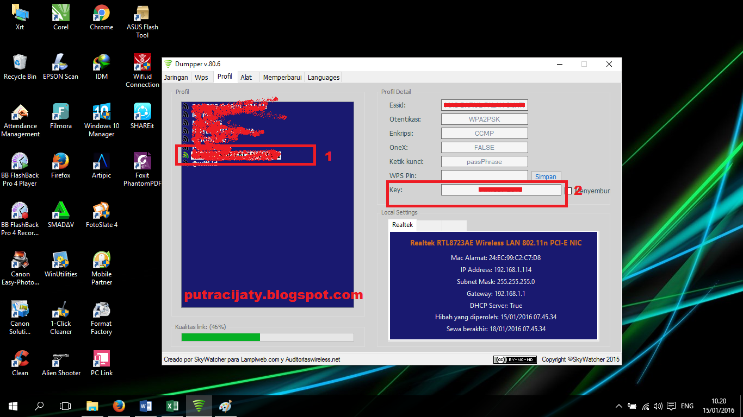This screenshot has width=743, height=417.
Task: Switch to Word on the taskbar
Action: click(146, 406)
